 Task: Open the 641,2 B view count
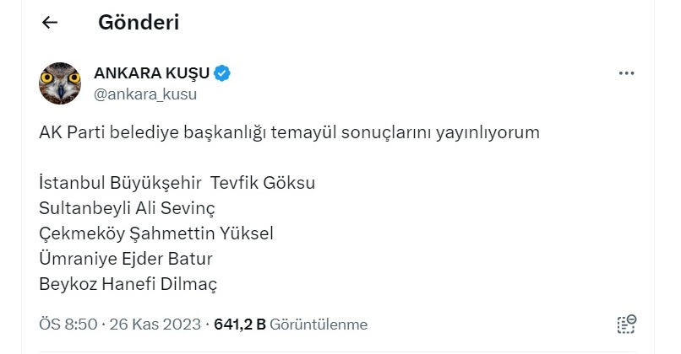(x=240, y=324)
